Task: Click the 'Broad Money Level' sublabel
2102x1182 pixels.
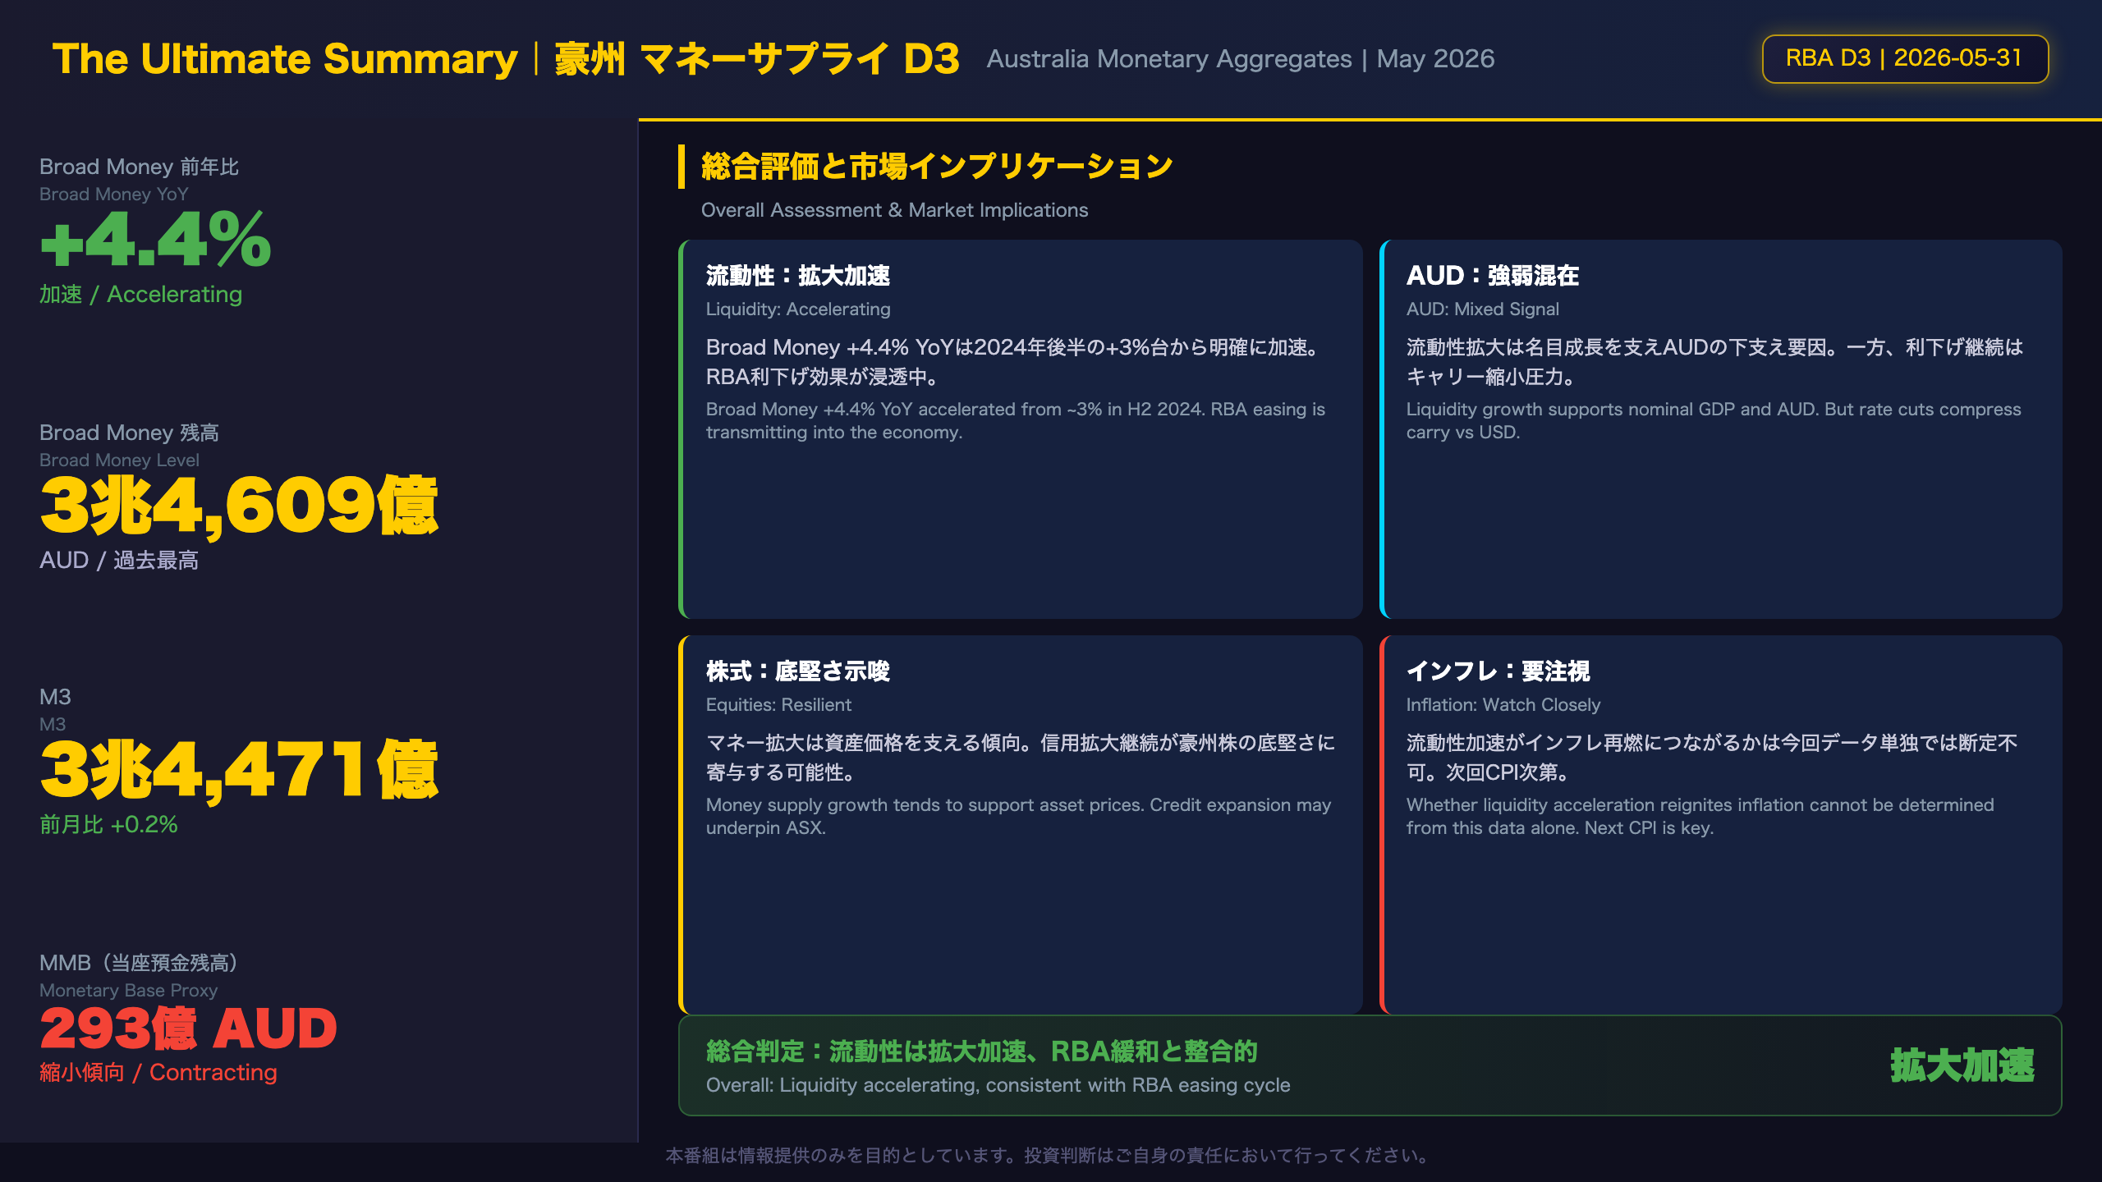Action: (x=119, y=460)
